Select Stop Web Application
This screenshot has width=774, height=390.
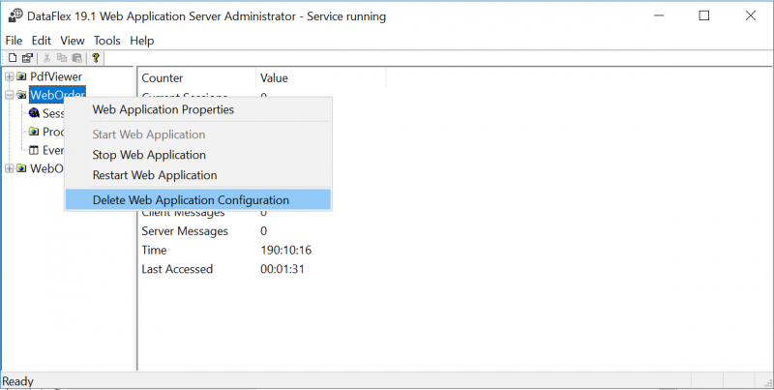coord(149,155)
